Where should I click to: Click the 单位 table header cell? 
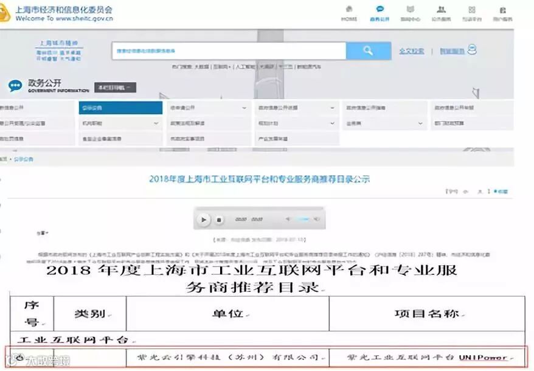point(227,313)
